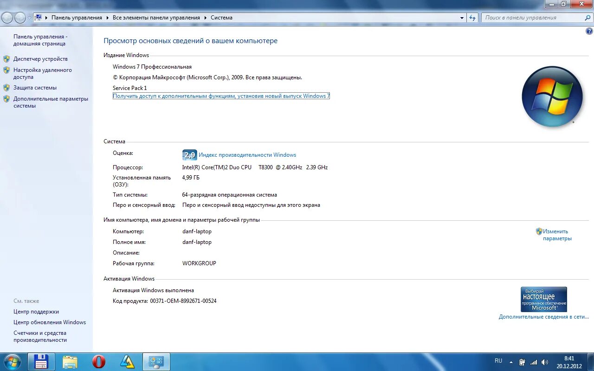This screenshot has height=371, width=594.
Task: Expand the breadcrumb arrow before Панель управления
Action: pyautogui.click(x=46, y=18)
